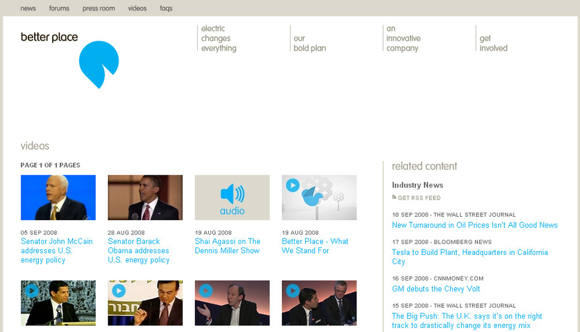Click 15 SEP 2008 - THE WALL STREET JOURNAL text

454,306
